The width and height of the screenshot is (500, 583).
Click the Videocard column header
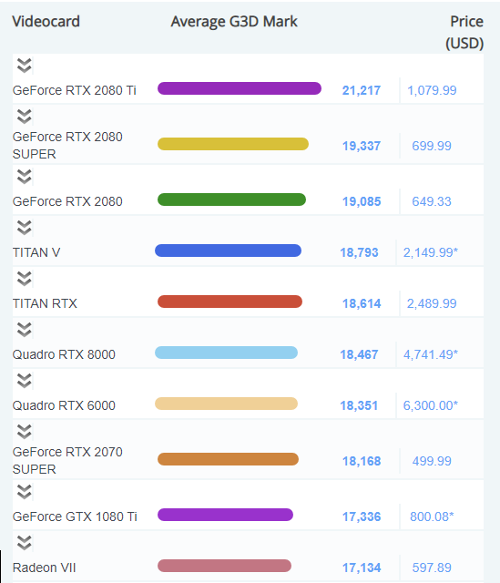tap(46, 22)
